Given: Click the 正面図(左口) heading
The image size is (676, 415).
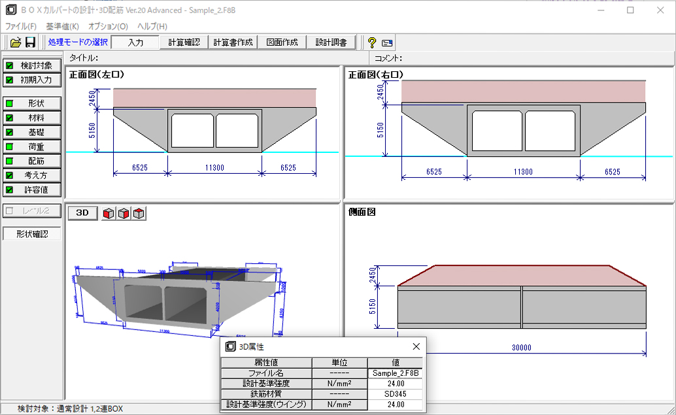Looking at the screenshot, I should 97,75.
